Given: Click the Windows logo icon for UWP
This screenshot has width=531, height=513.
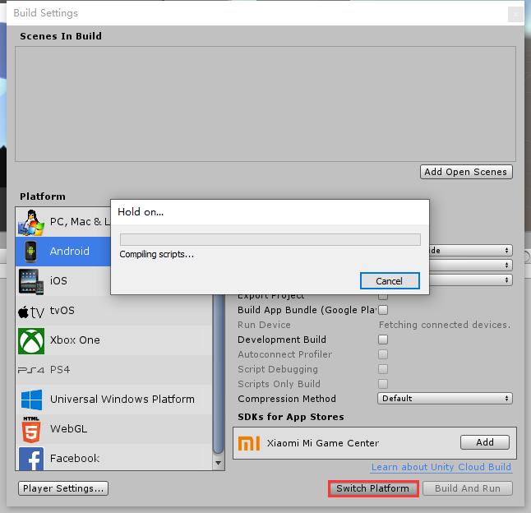Looking at the screenshot, I should [x=31, y=400].
